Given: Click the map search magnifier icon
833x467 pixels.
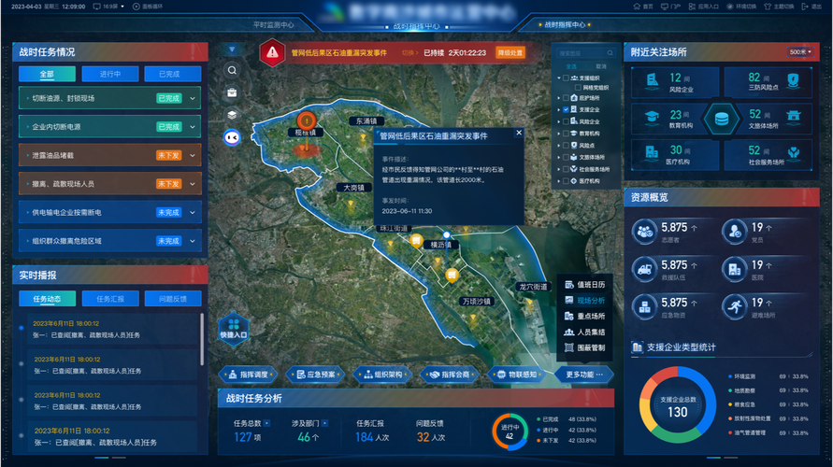Looking at the screenshot, I should pos(232,70).
